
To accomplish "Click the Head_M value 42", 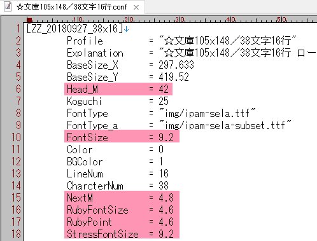I will pos(164,89).
